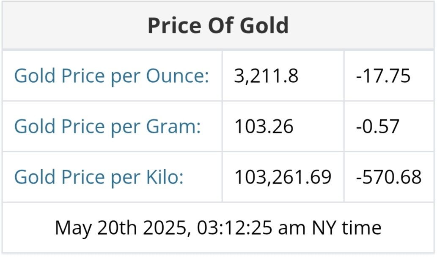
Task: Open the Gold Price per Ounce link
Action: click(x=112, y=76)
